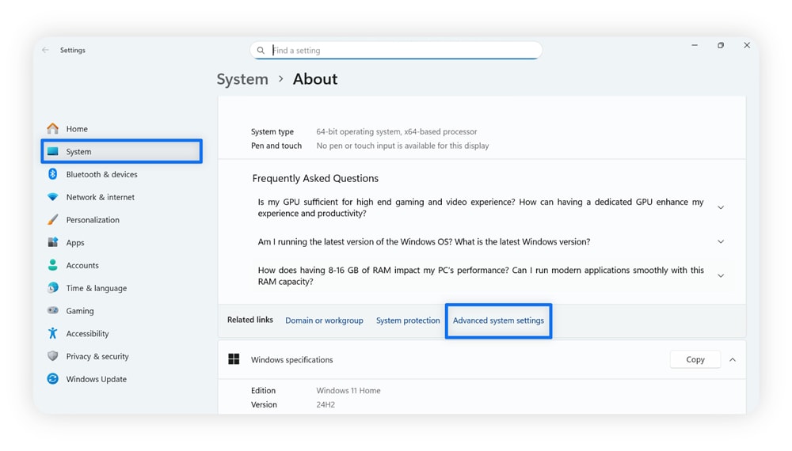Click the Accessibility figure icon

point(52,333)
